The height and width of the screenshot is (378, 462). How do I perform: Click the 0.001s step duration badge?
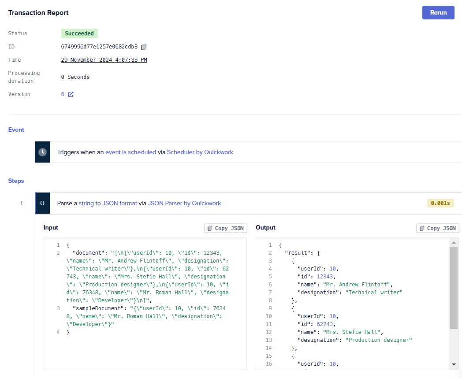pos(440,203)
